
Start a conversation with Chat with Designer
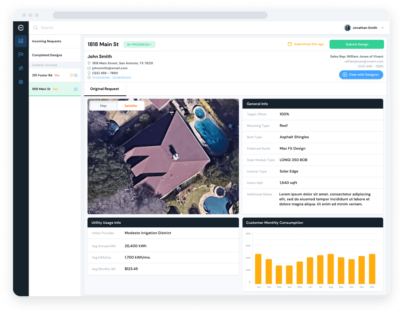click(x=361, y=75)
